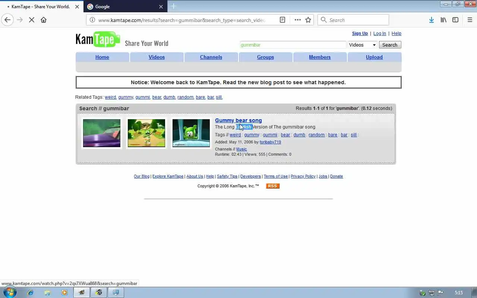The height and width of the screenshot is (298, 477).
Task: Click the Log In link
Action: point(380,34)
